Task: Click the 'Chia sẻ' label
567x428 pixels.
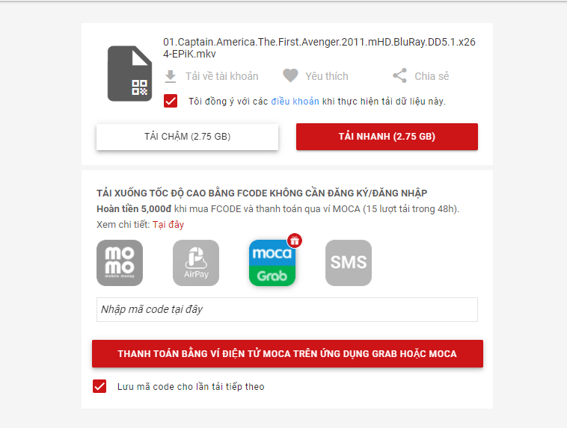Action: tap(432, 76)
